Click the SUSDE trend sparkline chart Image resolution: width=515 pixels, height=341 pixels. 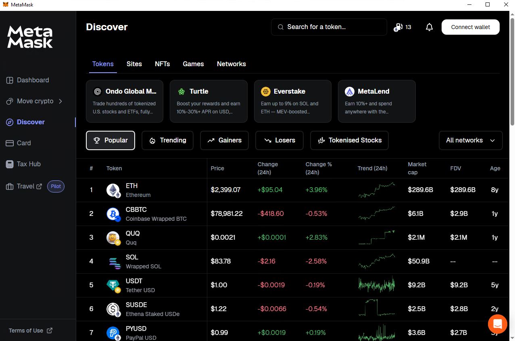(377, 308)
